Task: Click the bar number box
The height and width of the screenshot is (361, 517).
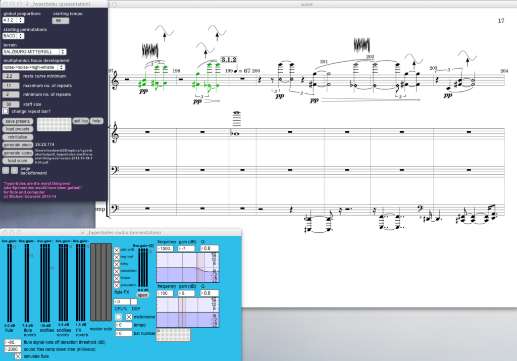Action: (x=123, y=334)
